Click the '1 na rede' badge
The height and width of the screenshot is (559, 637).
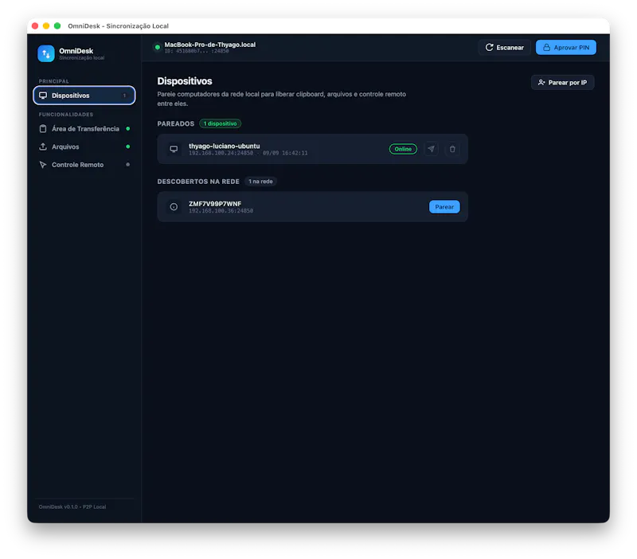[260, 182]
